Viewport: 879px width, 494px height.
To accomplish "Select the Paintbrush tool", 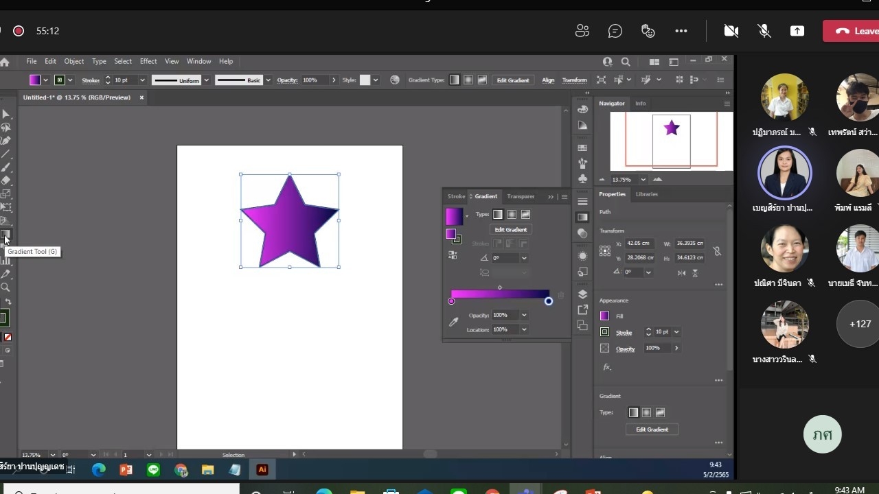I will (x=5, y=167).
